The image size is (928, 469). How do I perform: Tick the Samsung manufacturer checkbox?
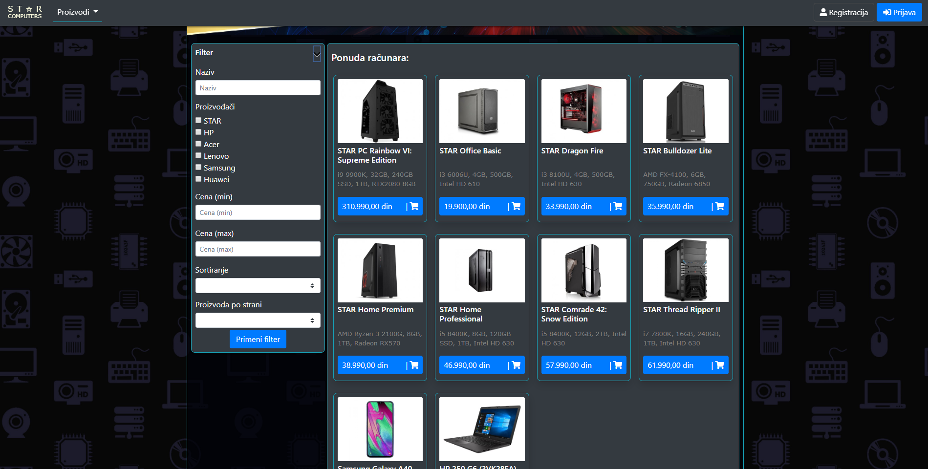pos(198,167)
